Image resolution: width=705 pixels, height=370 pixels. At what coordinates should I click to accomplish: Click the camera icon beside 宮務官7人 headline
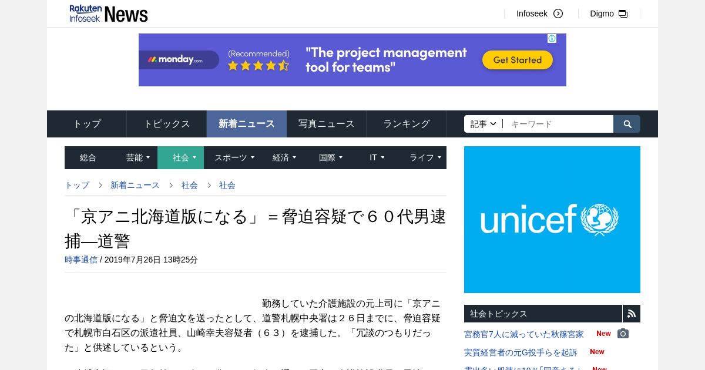[x=623, y=334]
